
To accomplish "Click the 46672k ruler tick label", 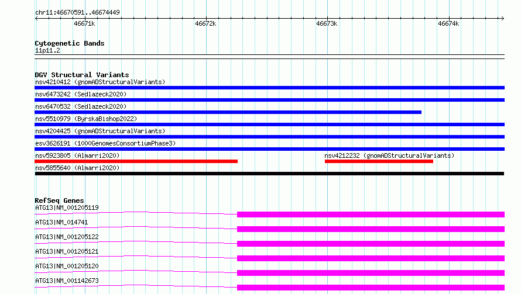I will [205, 23].
